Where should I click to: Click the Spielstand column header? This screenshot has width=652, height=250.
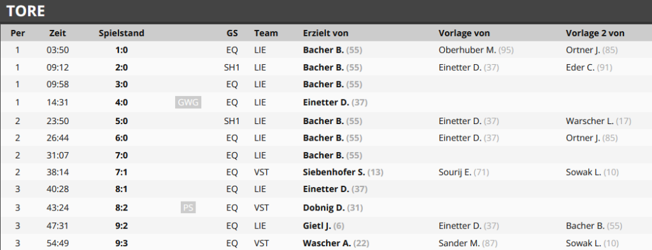[x=122, y=33]
